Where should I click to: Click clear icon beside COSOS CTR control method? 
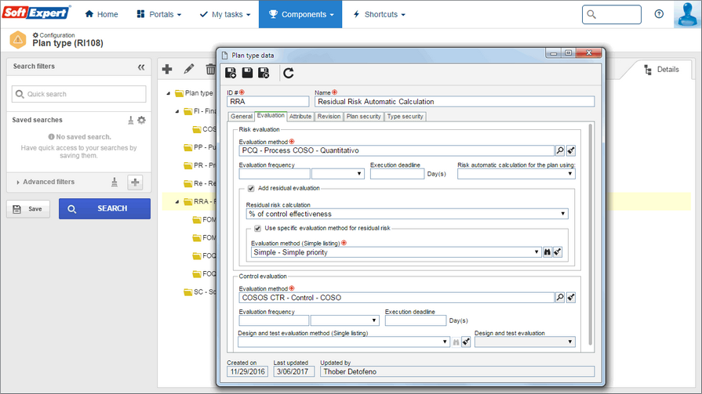tap(571, 298)
